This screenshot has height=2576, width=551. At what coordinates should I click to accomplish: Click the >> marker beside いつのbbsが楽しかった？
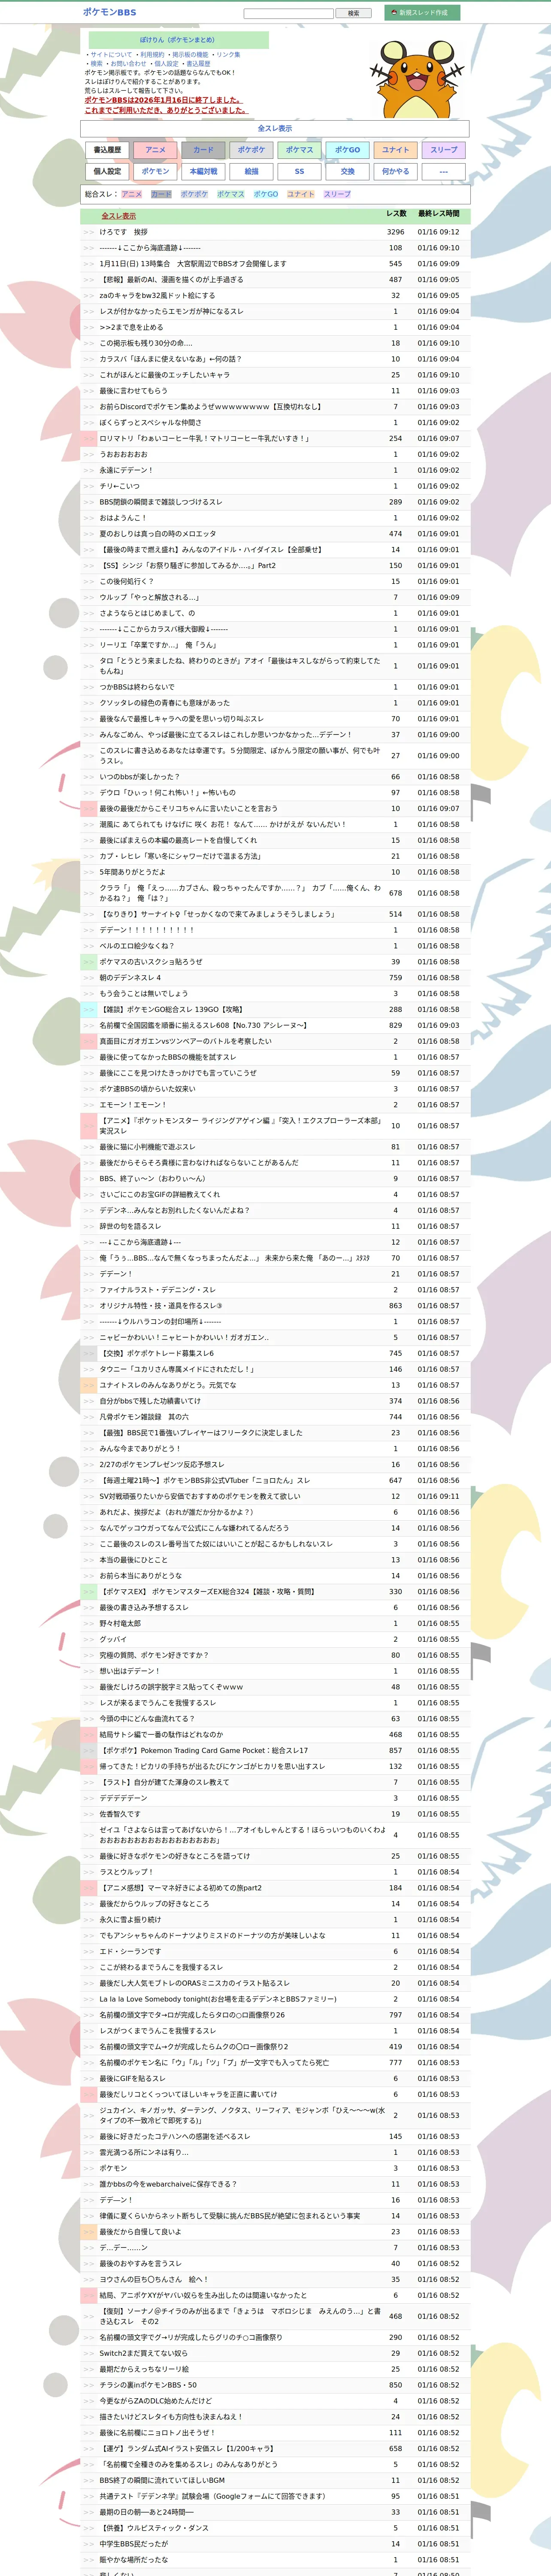click(x=89, y=777)
